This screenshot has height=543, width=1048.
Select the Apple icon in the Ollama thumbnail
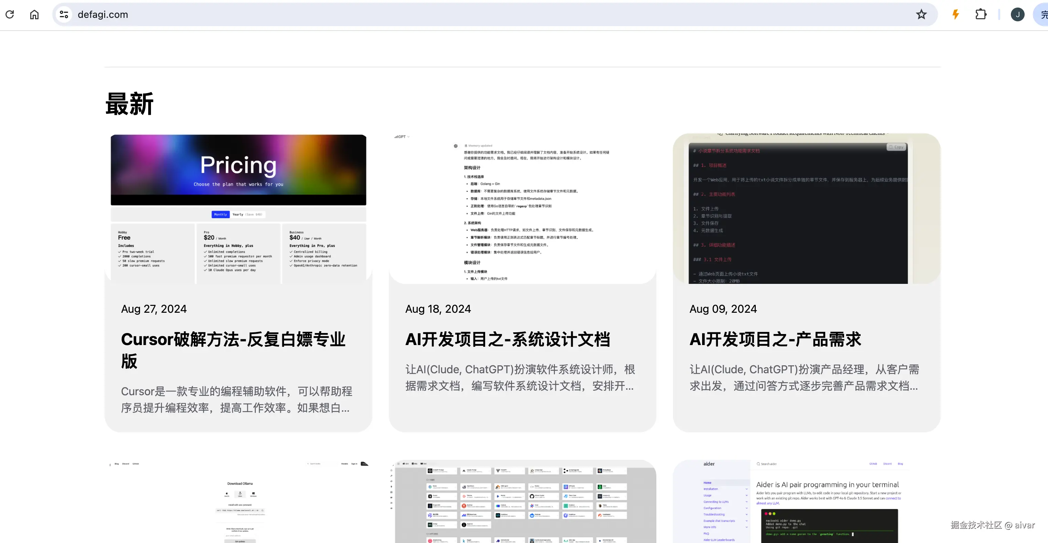(x=227, y=494)
